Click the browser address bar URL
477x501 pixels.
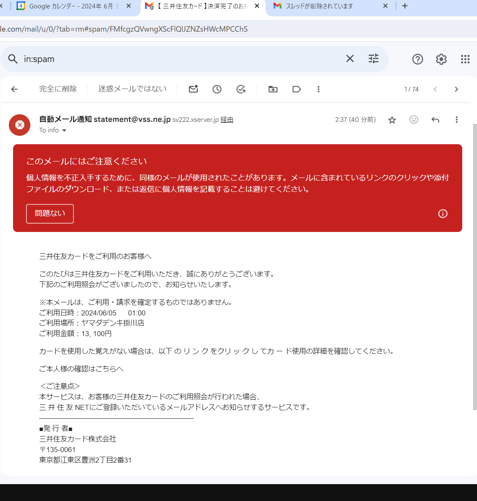pos(124,29)
